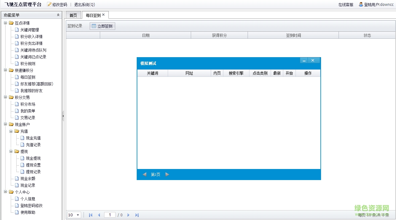Collapse the 互点详情 tree folder
Screen dimensions: 396x220
click(x=6, y=23)
